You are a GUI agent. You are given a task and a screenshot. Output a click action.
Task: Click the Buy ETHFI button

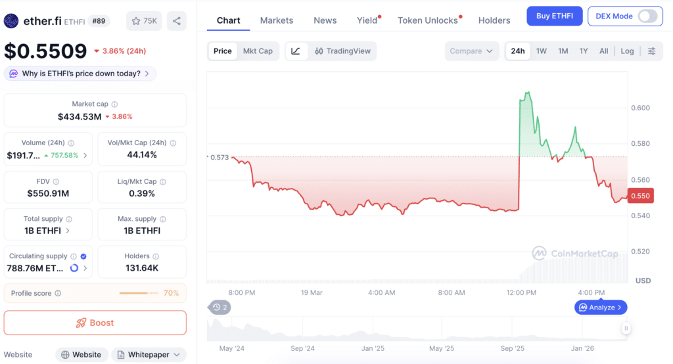click(555, 16)
